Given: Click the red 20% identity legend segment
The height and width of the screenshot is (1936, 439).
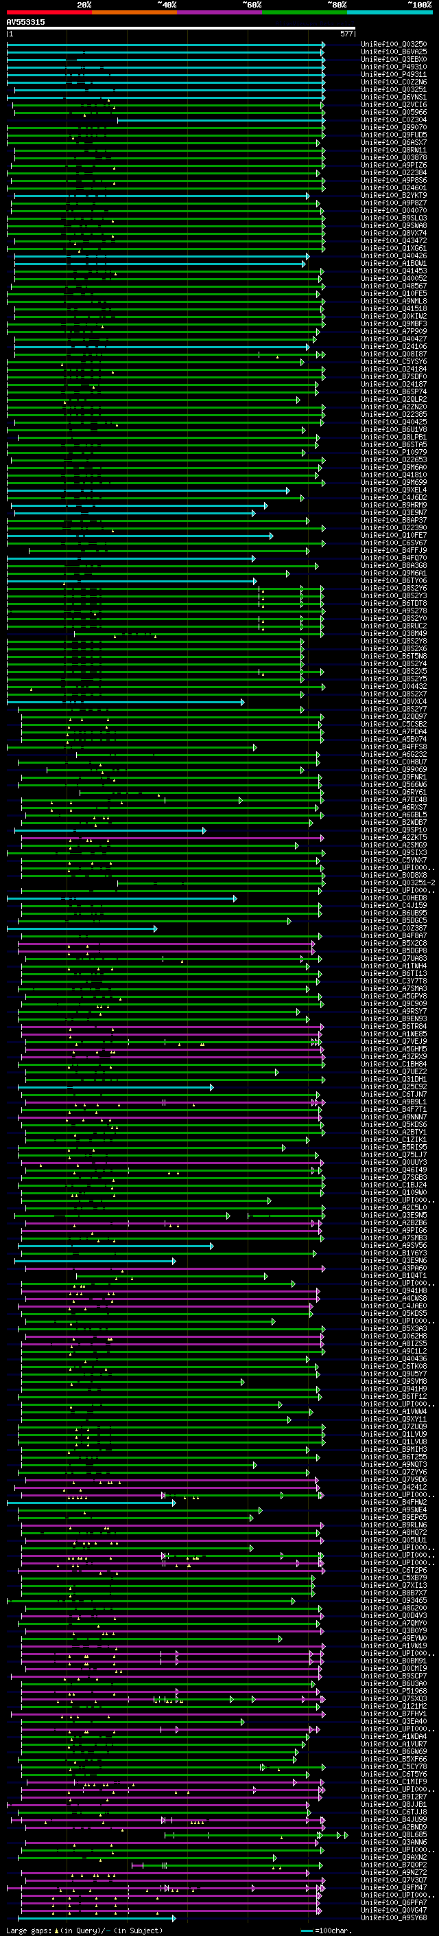Looking at the screenshot, I should click(49, 12).
